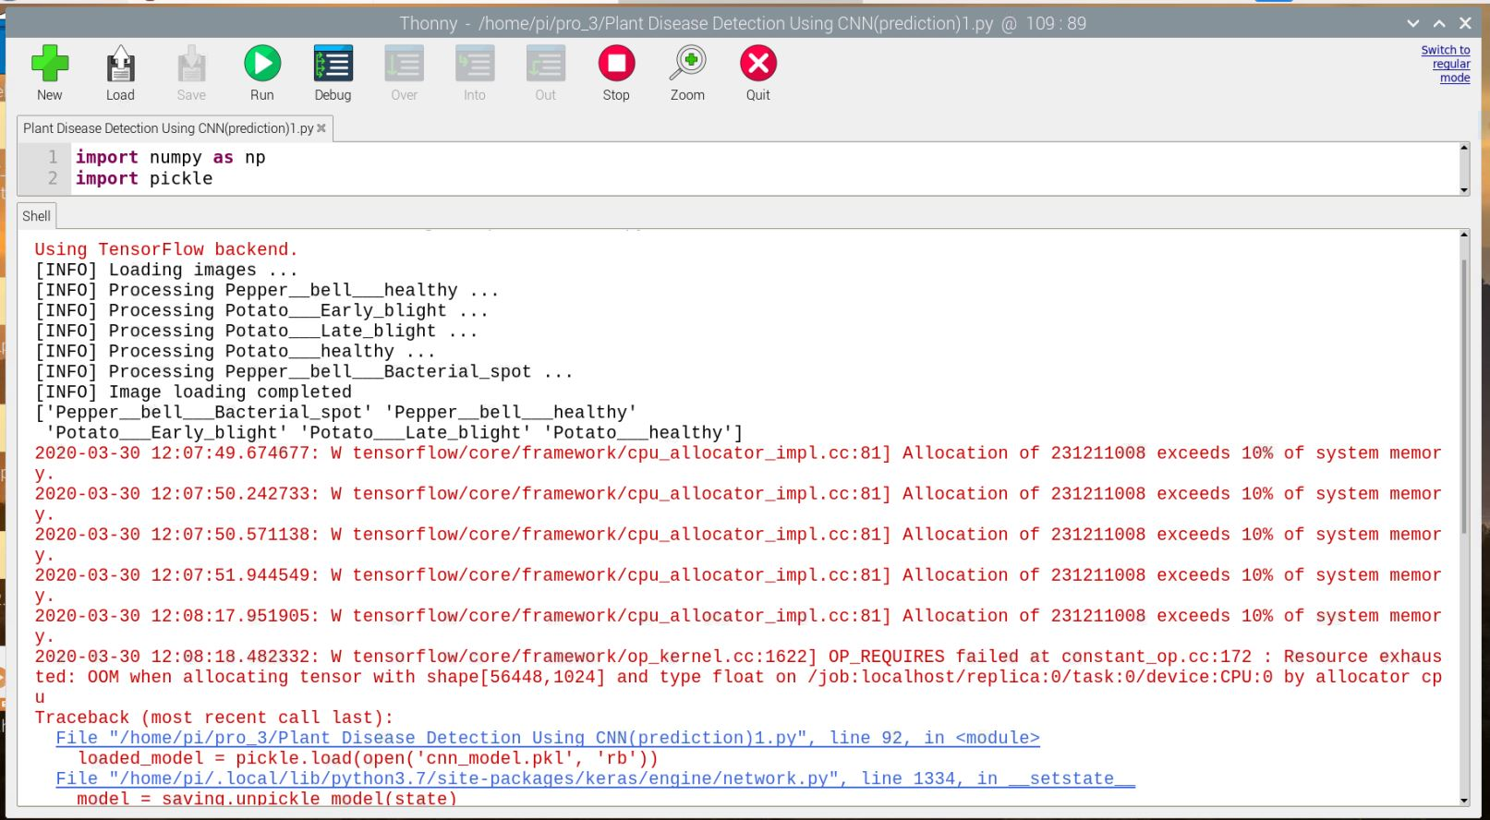Open traceback link for line 92
The width and height of the screenshot is (1490, 820).
[x=547, y=738]
